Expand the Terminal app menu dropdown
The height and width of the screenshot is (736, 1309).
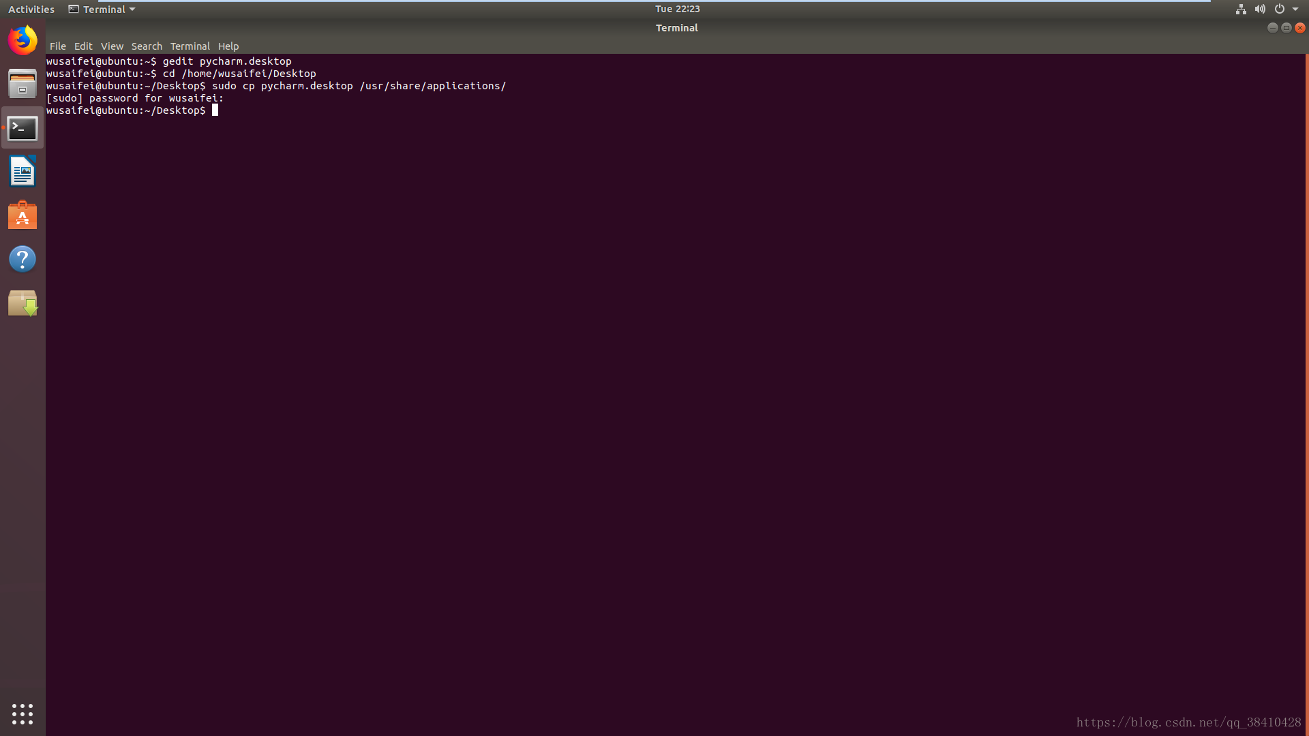[102, 9]
